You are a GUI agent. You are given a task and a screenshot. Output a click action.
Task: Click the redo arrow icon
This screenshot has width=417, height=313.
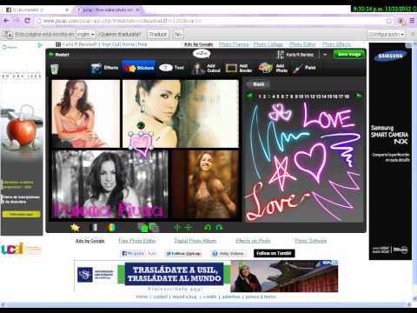click(219, 228)
